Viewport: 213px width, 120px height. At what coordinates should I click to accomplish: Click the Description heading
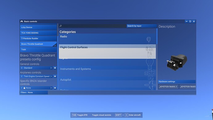pyautogui.click(x=167, y=27)
